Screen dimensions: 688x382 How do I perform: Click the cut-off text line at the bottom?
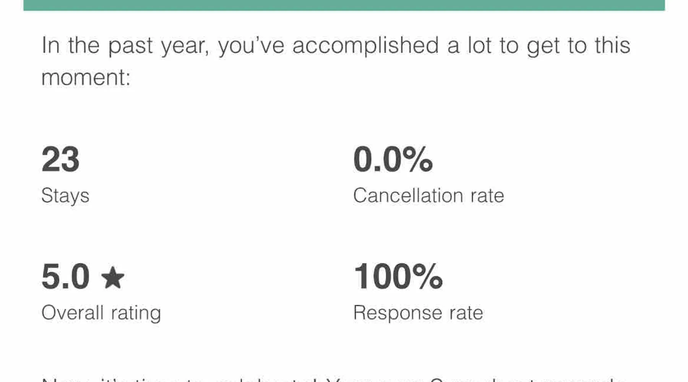tap(329, 379)
